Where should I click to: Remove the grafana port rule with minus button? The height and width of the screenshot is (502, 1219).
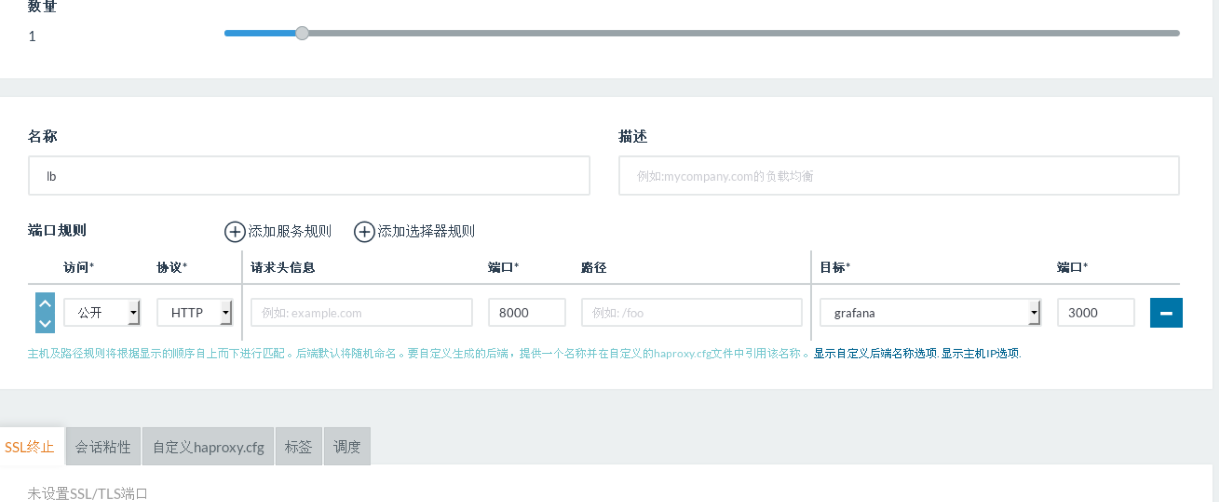point(1166,313)
